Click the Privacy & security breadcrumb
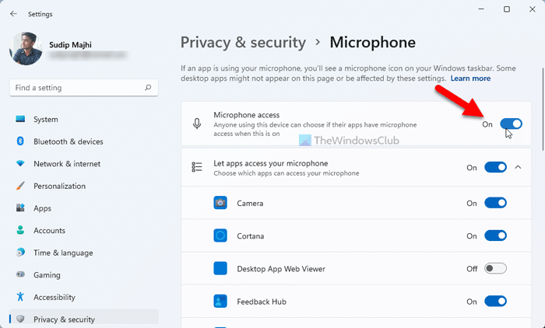This screenshot has width=545, height=328. coord(244,42)
